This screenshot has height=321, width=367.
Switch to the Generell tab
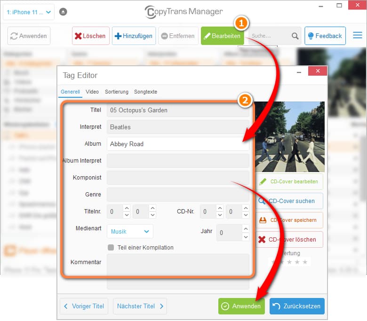click(x=70, y=92)
